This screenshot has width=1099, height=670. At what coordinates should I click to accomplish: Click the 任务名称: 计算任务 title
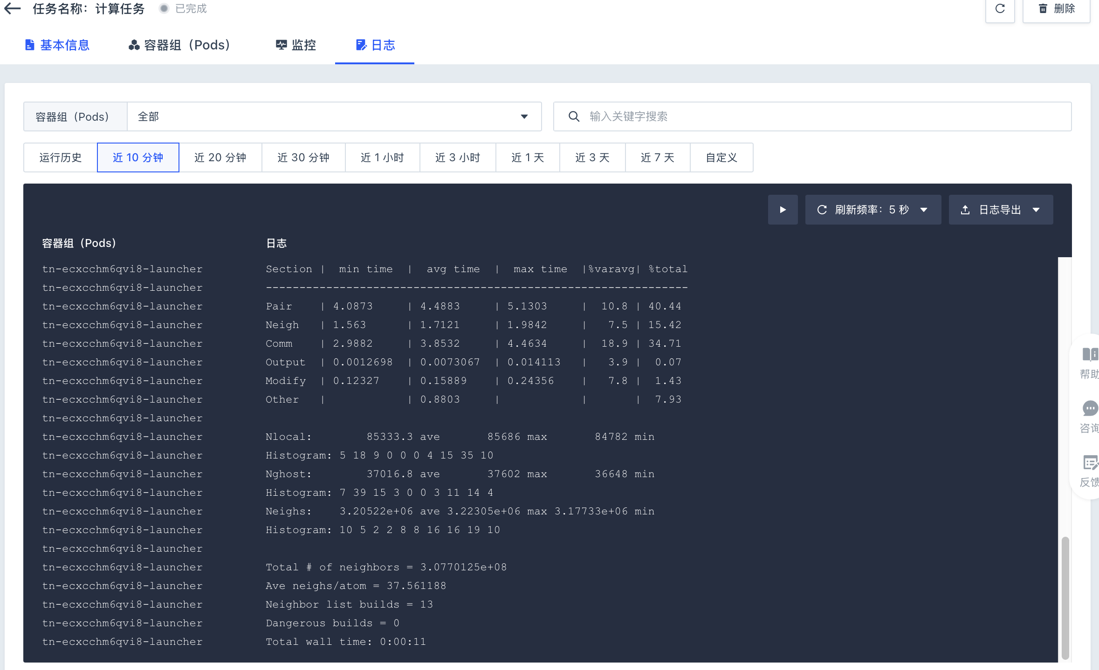pyautogui.click(x=89, y=9)
